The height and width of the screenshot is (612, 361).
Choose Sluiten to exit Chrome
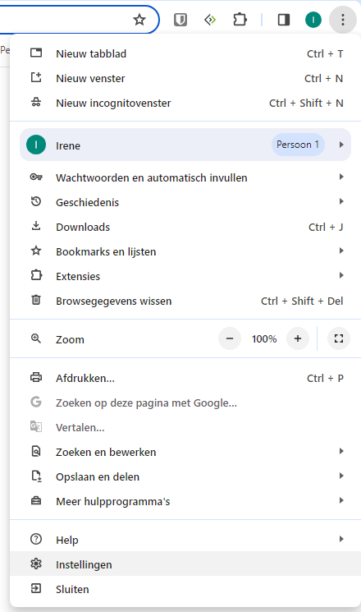tap(185, 589)
